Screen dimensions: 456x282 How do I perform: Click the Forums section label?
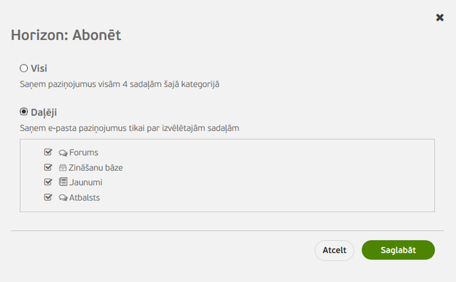coord(84,153)
